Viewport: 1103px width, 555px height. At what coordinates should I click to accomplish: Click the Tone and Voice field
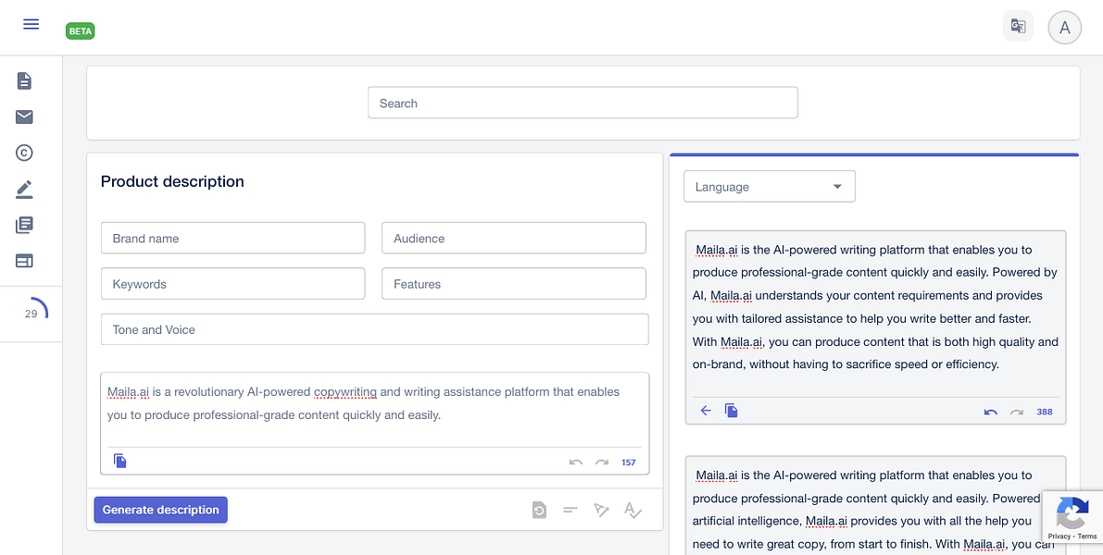pos(374,329)
